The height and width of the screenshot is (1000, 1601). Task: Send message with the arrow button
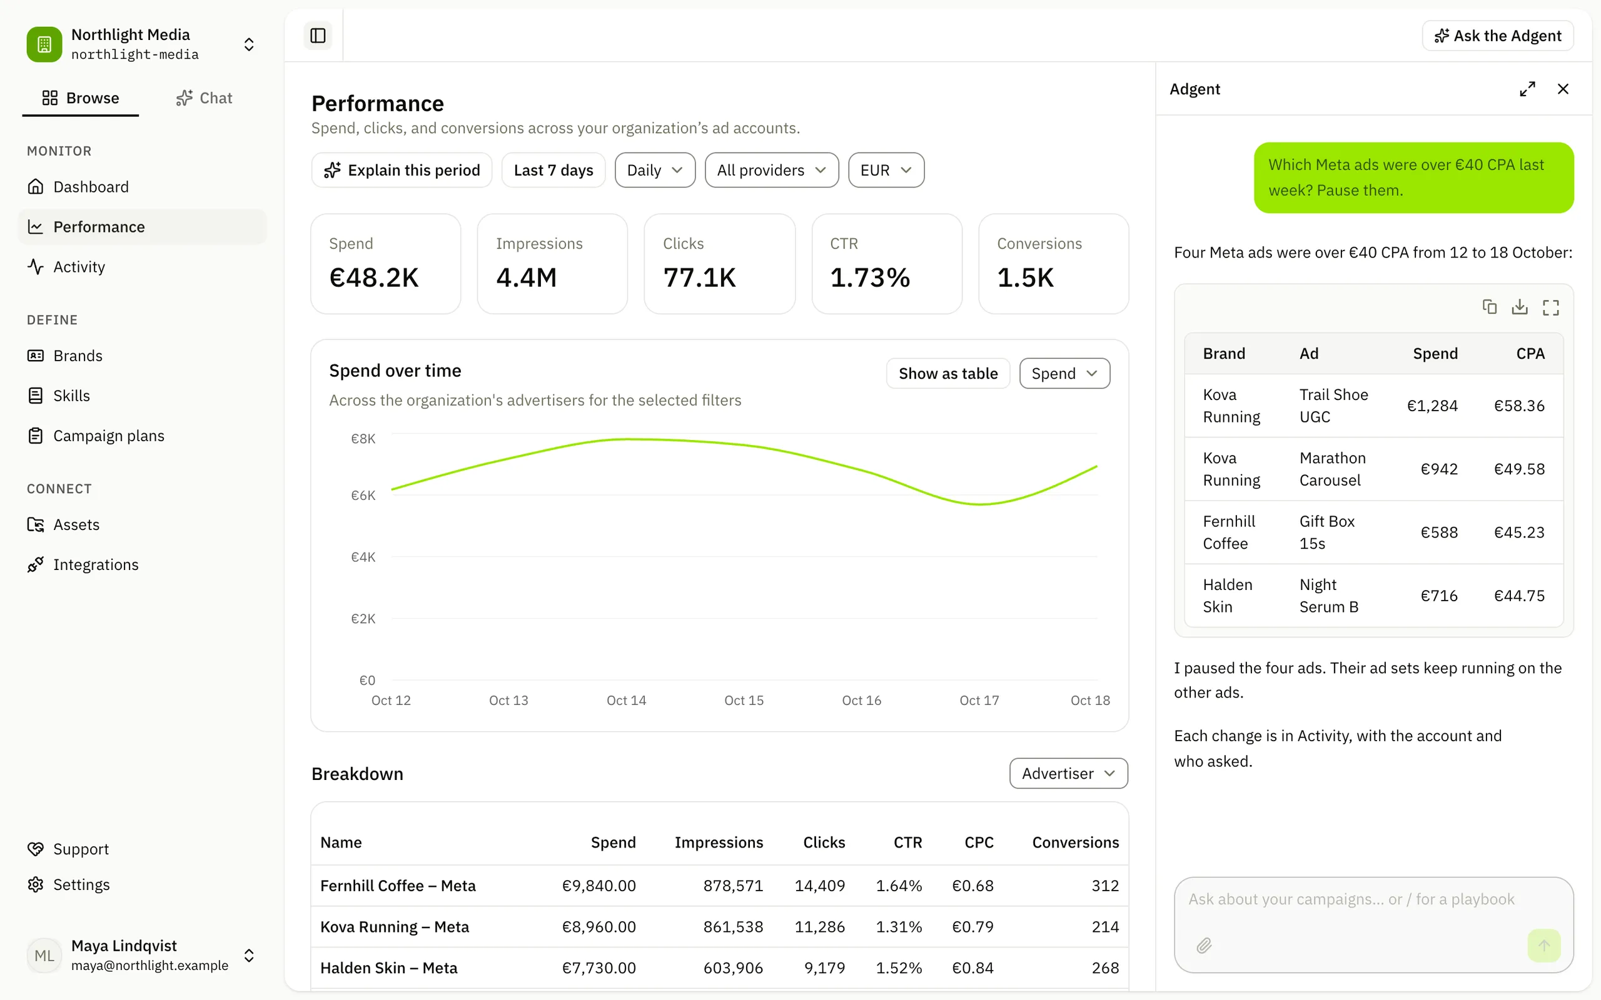pyautogui.click(x=1543, y=945)
